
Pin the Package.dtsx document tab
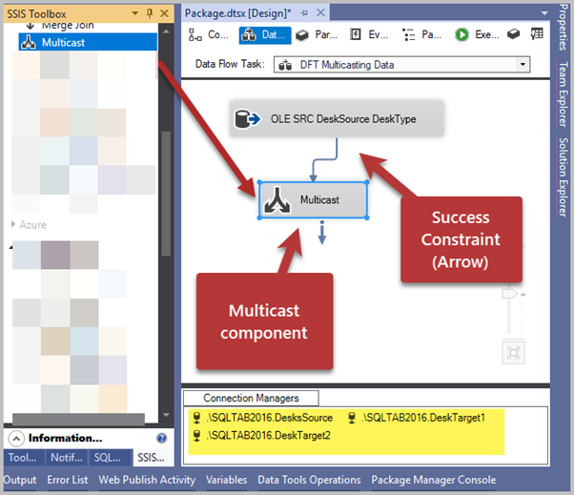(304, 13)
